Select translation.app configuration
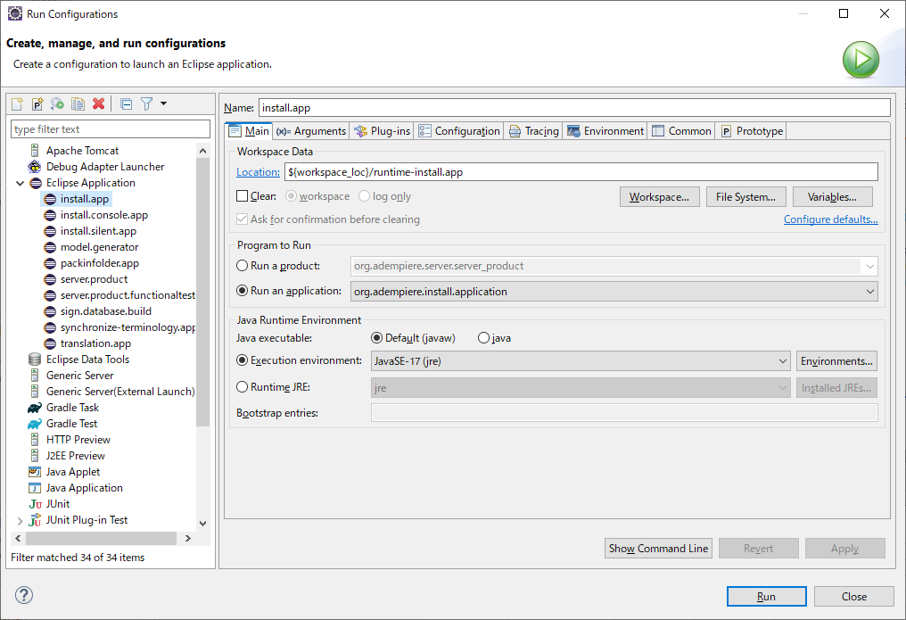This screenshot has height=620, width=906. [95, 343]
